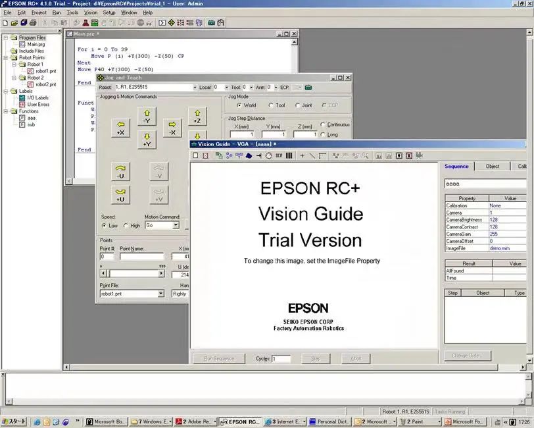Click the Abort button in Vision Guide
Image resolution: width=534 pixels, height=428 pixels.
coord(356,358)
